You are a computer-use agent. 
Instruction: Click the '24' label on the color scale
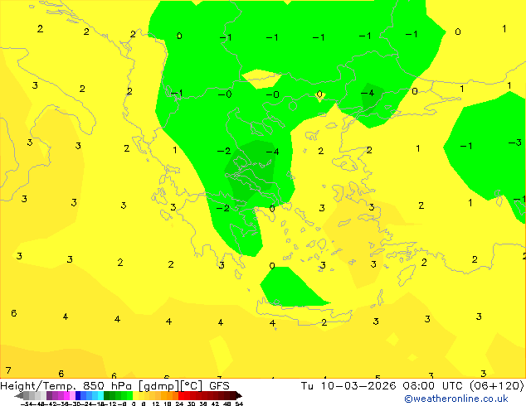pos(179,404)
